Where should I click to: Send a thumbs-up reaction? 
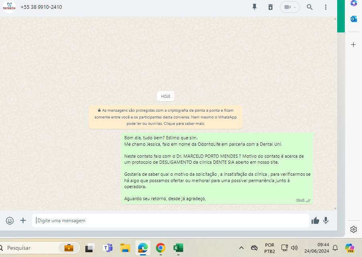coord(315,221)
